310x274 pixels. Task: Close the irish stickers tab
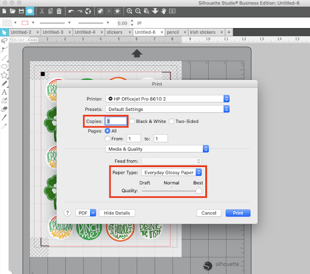pyautogui.click(x=222, y=32)
